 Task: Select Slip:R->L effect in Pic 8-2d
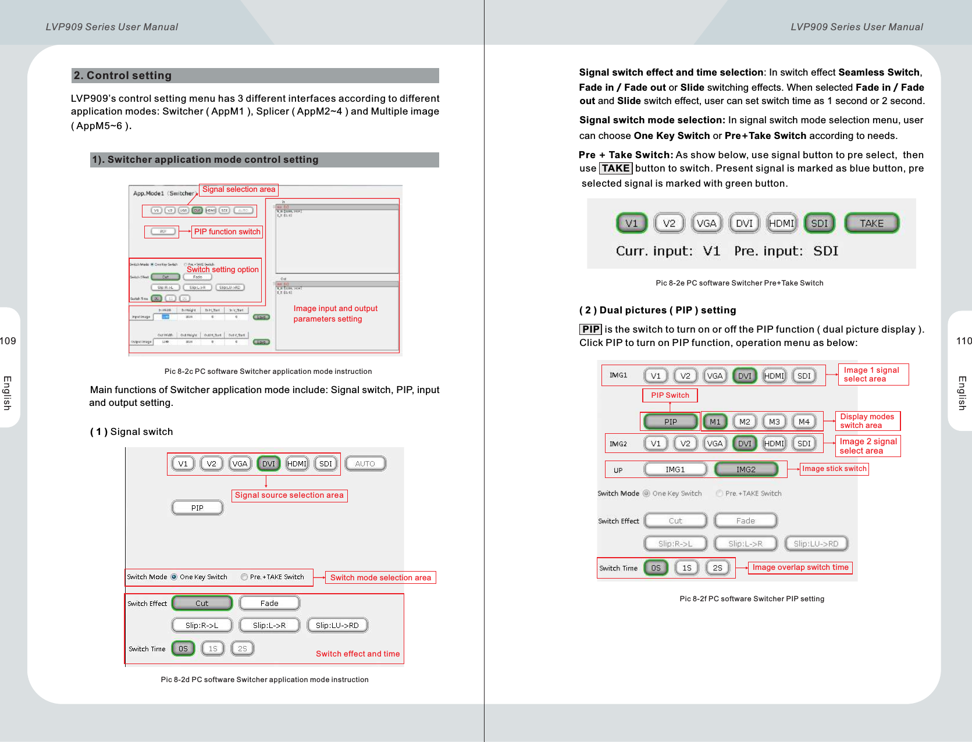pos(202,625)
